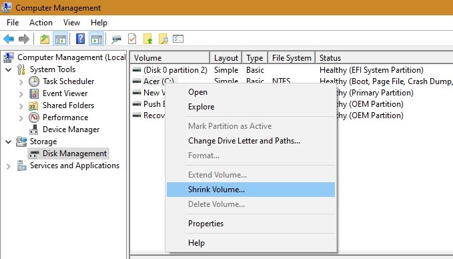Choose Properties from context menu
The image size is (453, 259).
click(x=251, y=224)
